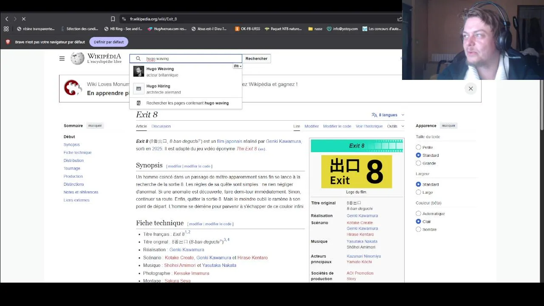Select the Lire tab
This screenshot has width=544, height=306.
297,126
